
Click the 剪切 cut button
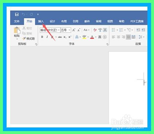click(27, 28)
